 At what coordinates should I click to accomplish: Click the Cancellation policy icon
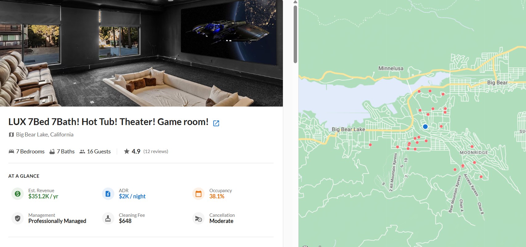tap(198, 218)
